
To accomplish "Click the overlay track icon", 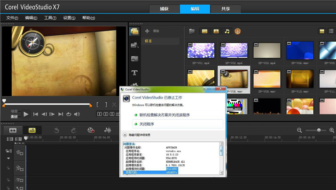I will (20, 168).
